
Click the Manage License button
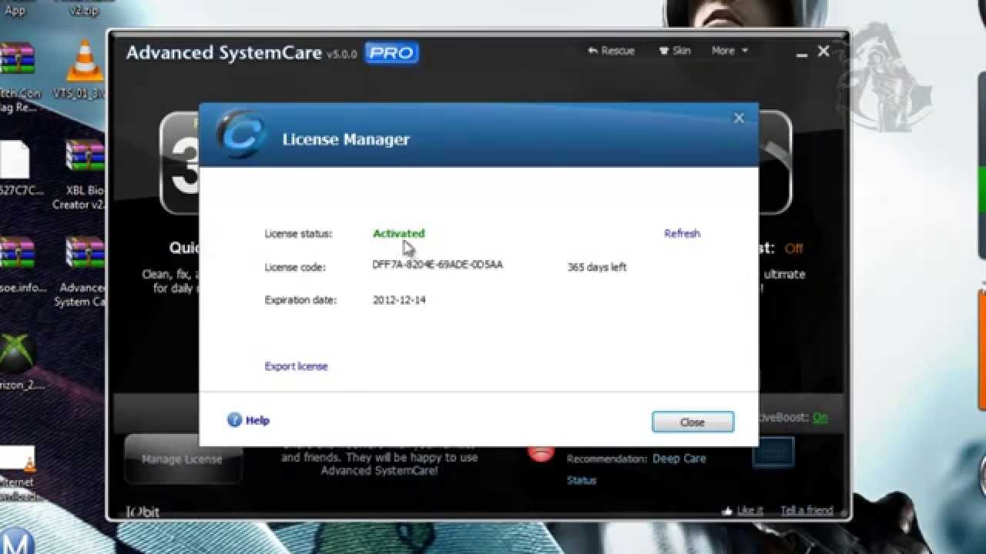pyautogui.click(x=182, y=459)
